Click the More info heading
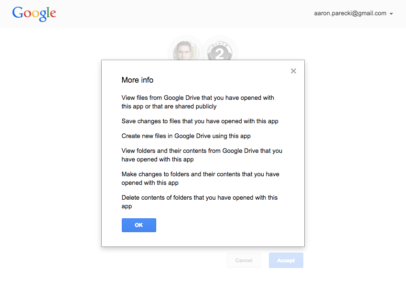 138,80
